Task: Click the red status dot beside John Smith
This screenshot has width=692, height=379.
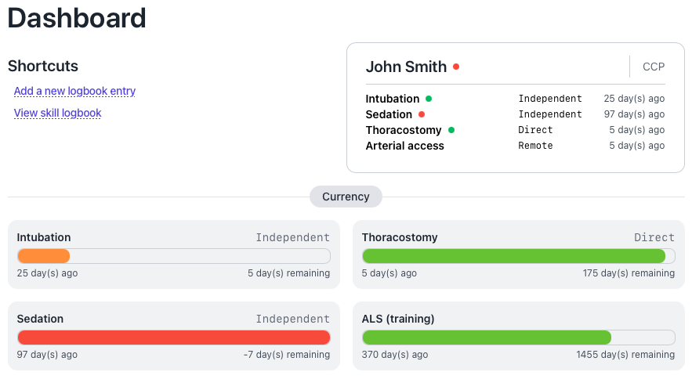Action: click(x=456, y=67)
